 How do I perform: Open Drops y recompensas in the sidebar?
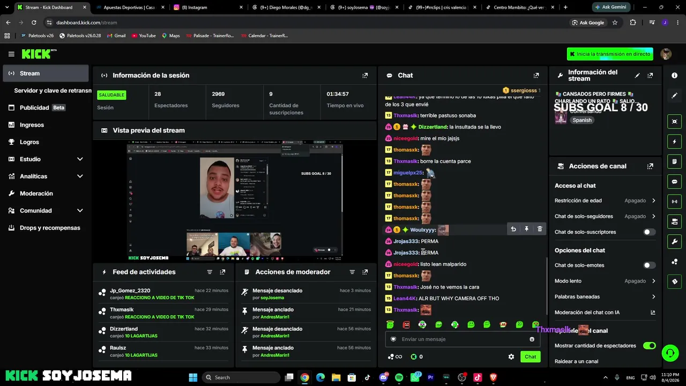pyautogui.click(x=46, y=228)
